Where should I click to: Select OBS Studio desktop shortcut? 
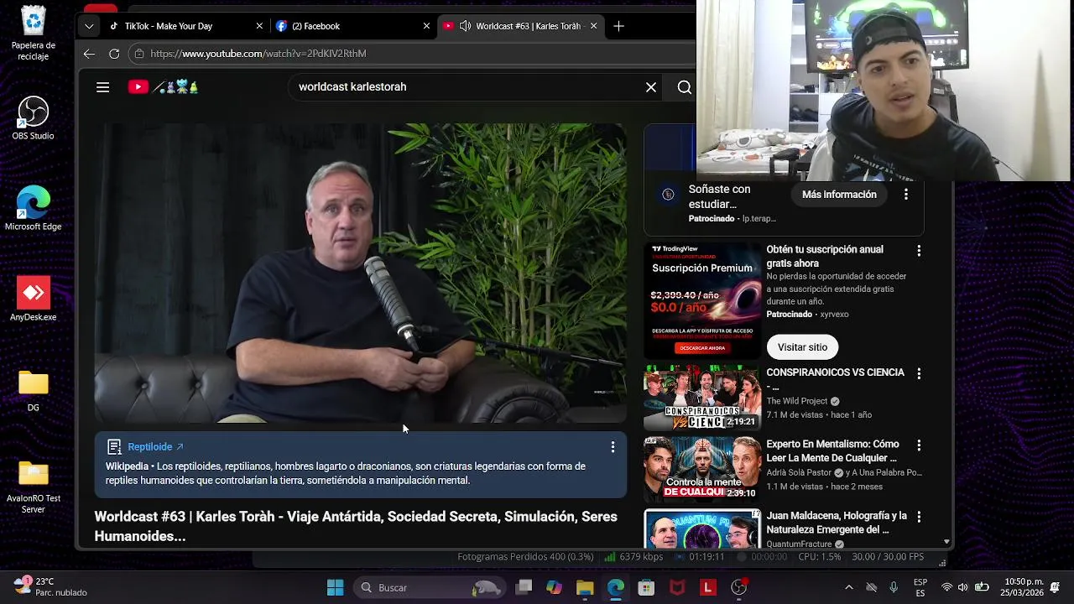point(34,118)
